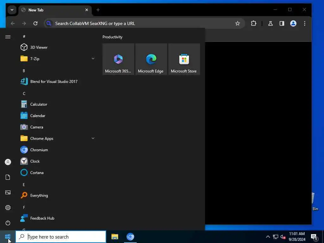Open the Calendar app
The image size is (324, 243).
point(58,116)
